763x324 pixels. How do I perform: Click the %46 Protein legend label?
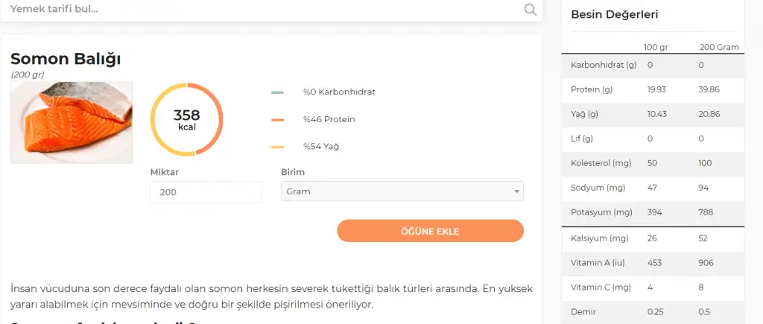pos(329,119)
